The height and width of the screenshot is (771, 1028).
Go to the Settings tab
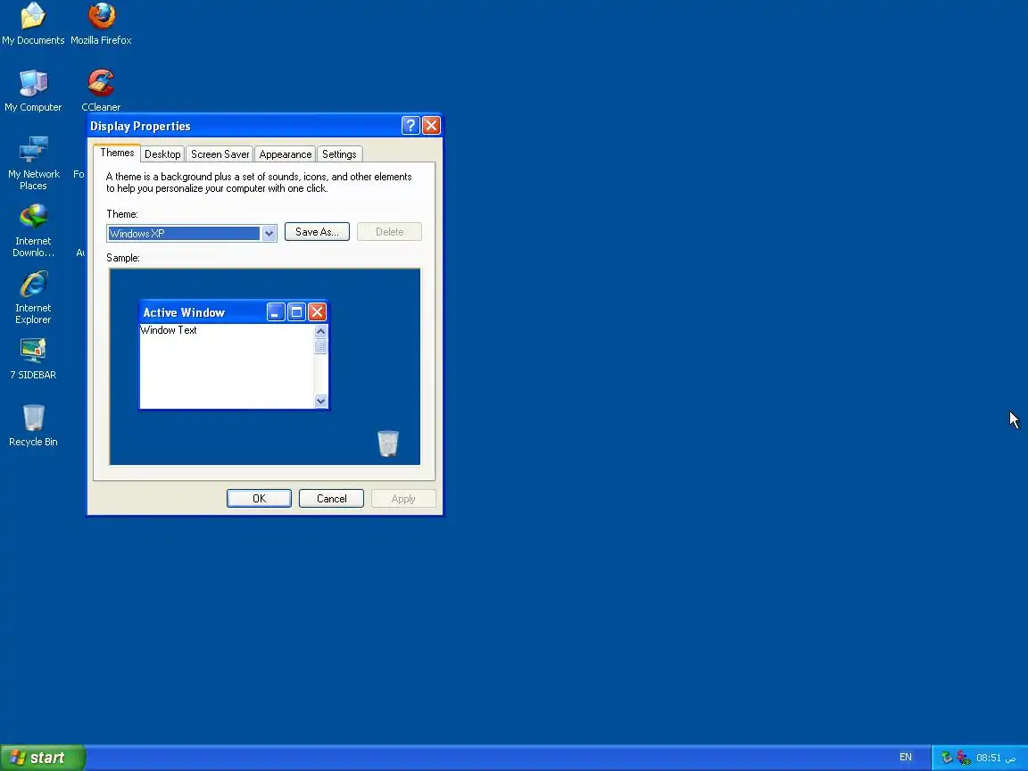click(x=339, y=154)
